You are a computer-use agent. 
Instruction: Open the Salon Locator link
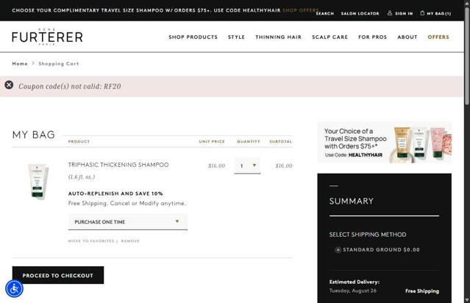point(360,13)
